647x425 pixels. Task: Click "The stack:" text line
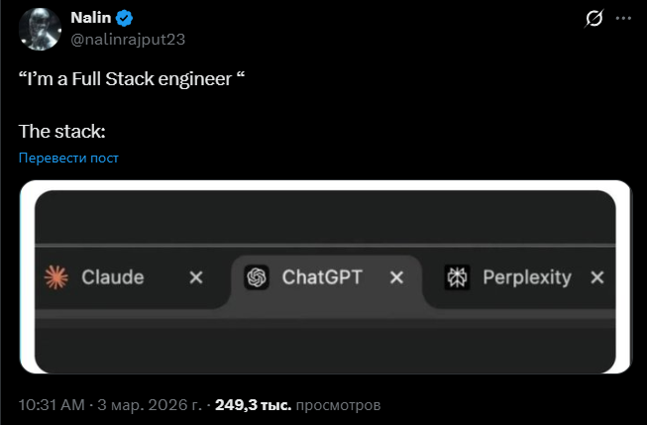point(62,131)
